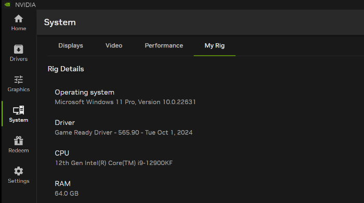Click the Settings label in sidebar
The height and width of the screenshot is (203, 364).
(x=19, y=181)
